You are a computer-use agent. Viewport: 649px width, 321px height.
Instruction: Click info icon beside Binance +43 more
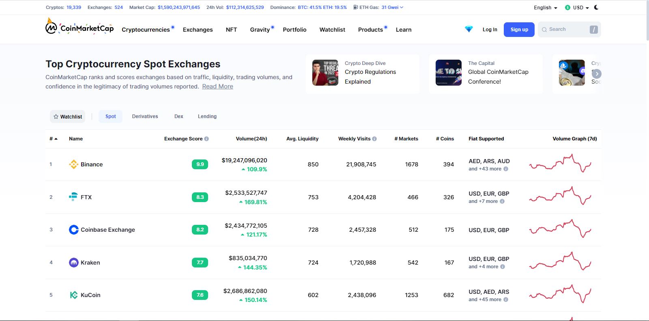click(x=506, y=169)
